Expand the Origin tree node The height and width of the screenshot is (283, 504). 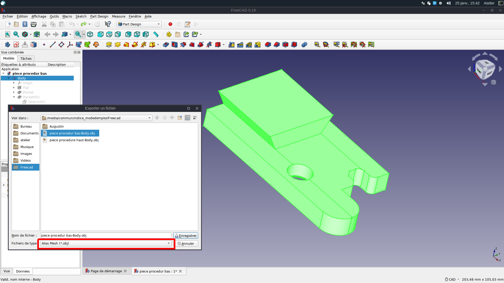[14, 83]
